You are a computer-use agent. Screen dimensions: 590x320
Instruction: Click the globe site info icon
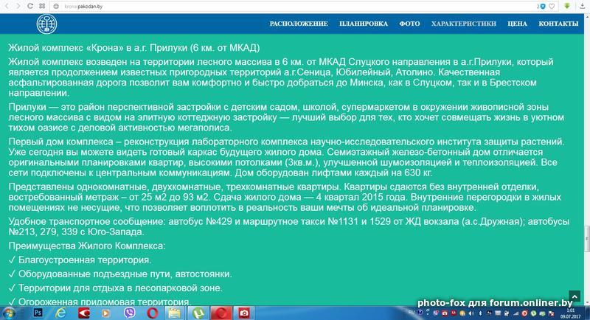(57, 7)
